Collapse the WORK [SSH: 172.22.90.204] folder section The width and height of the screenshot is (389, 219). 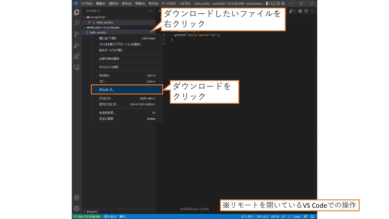[x=84, y=27]
